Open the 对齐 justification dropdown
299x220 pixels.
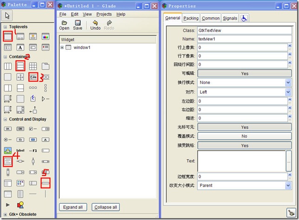click(x=244, y=92)
